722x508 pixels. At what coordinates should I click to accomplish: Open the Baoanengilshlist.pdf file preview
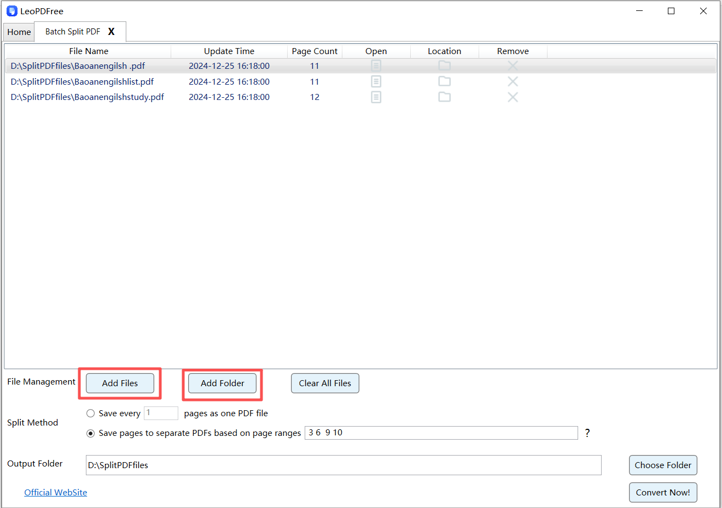376,81
